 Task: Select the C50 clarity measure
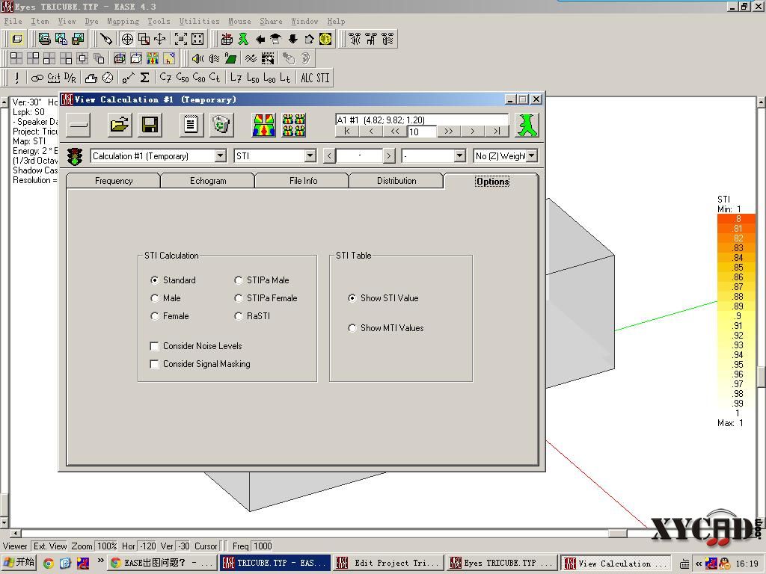coord(182,78)
